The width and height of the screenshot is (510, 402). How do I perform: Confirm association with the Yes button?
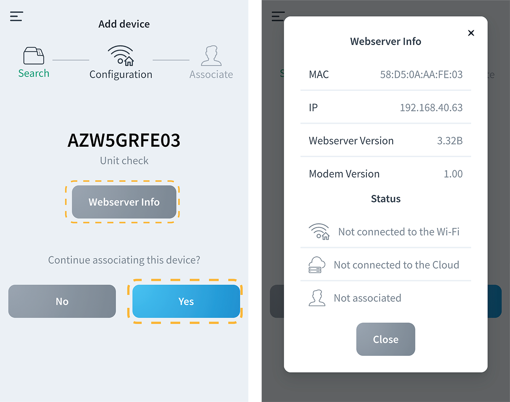click(x=186, y=301)
